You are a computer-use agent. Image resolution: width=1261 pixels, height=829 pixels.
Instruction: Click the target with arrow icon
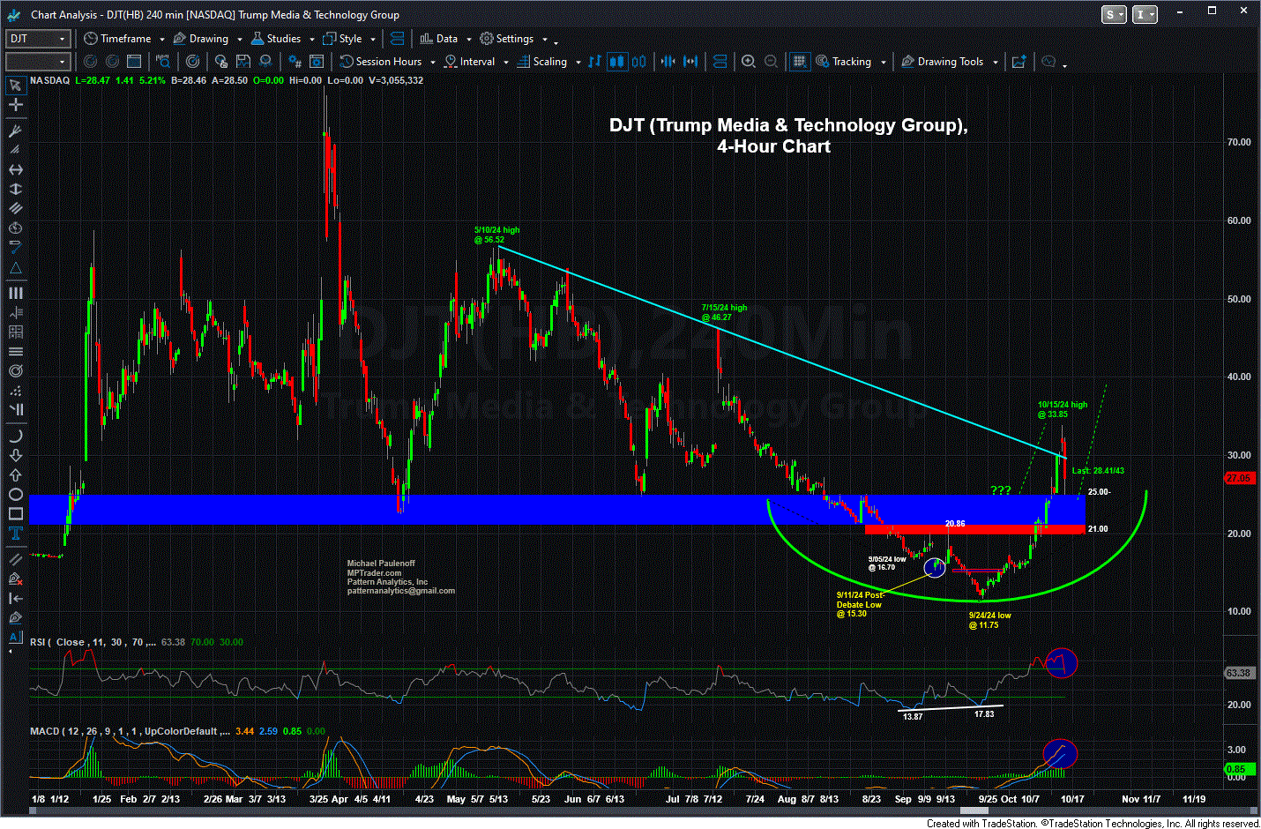click(x=193, y=62)
